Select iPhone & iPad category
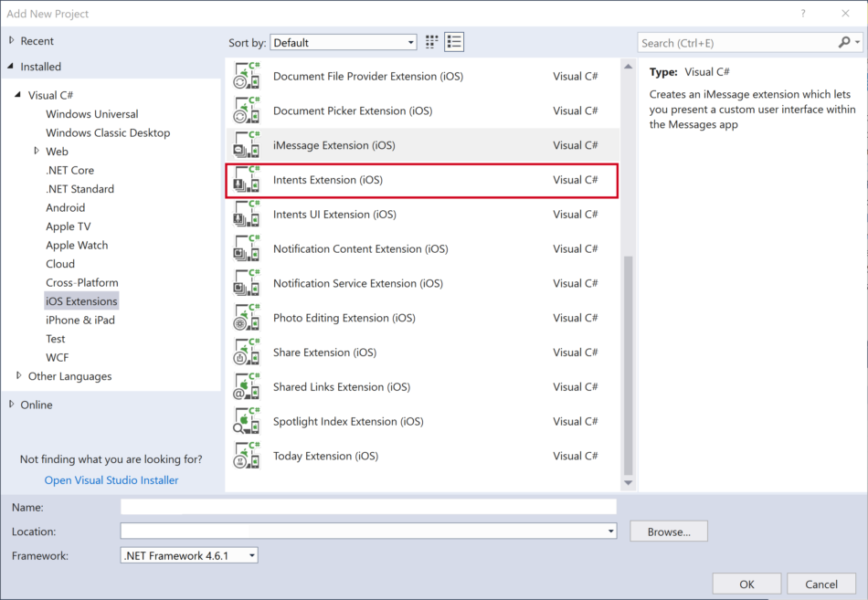Screen dimensions: 868x600 (80, 320)
